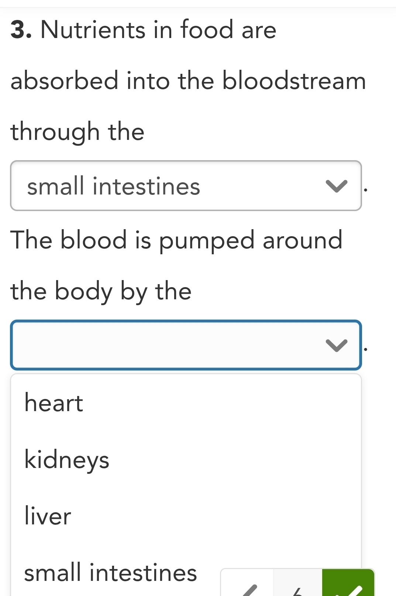Pick liver from the answer options
This screenshot has width=396, height=596.
tap(48, 516)
